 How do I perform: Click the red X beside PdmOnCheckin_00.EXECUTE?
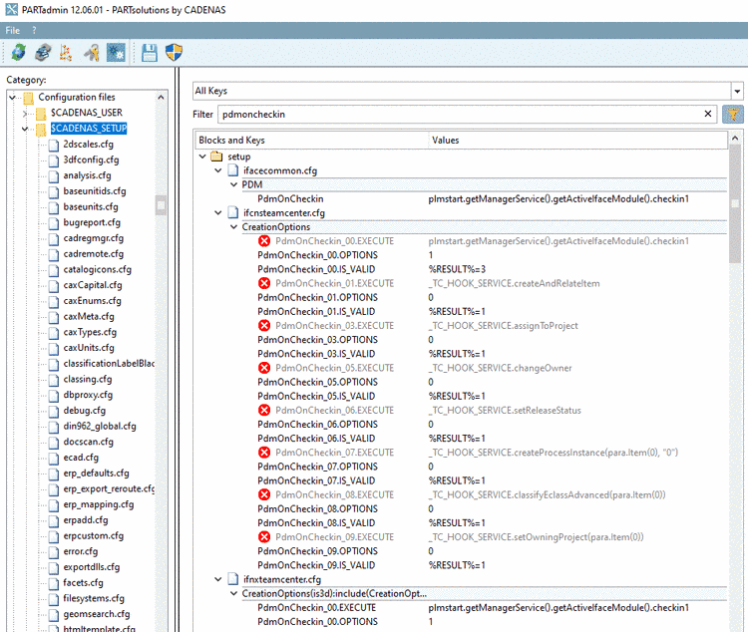tap(264, 241)
